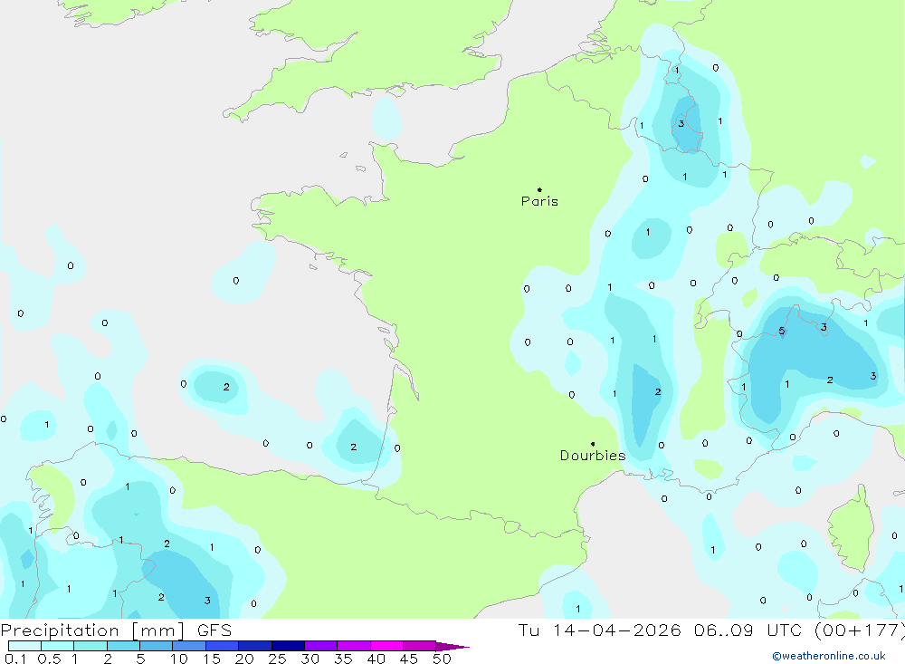Pick the legend swatch between 0.1 and 0.5

point(24,646)
